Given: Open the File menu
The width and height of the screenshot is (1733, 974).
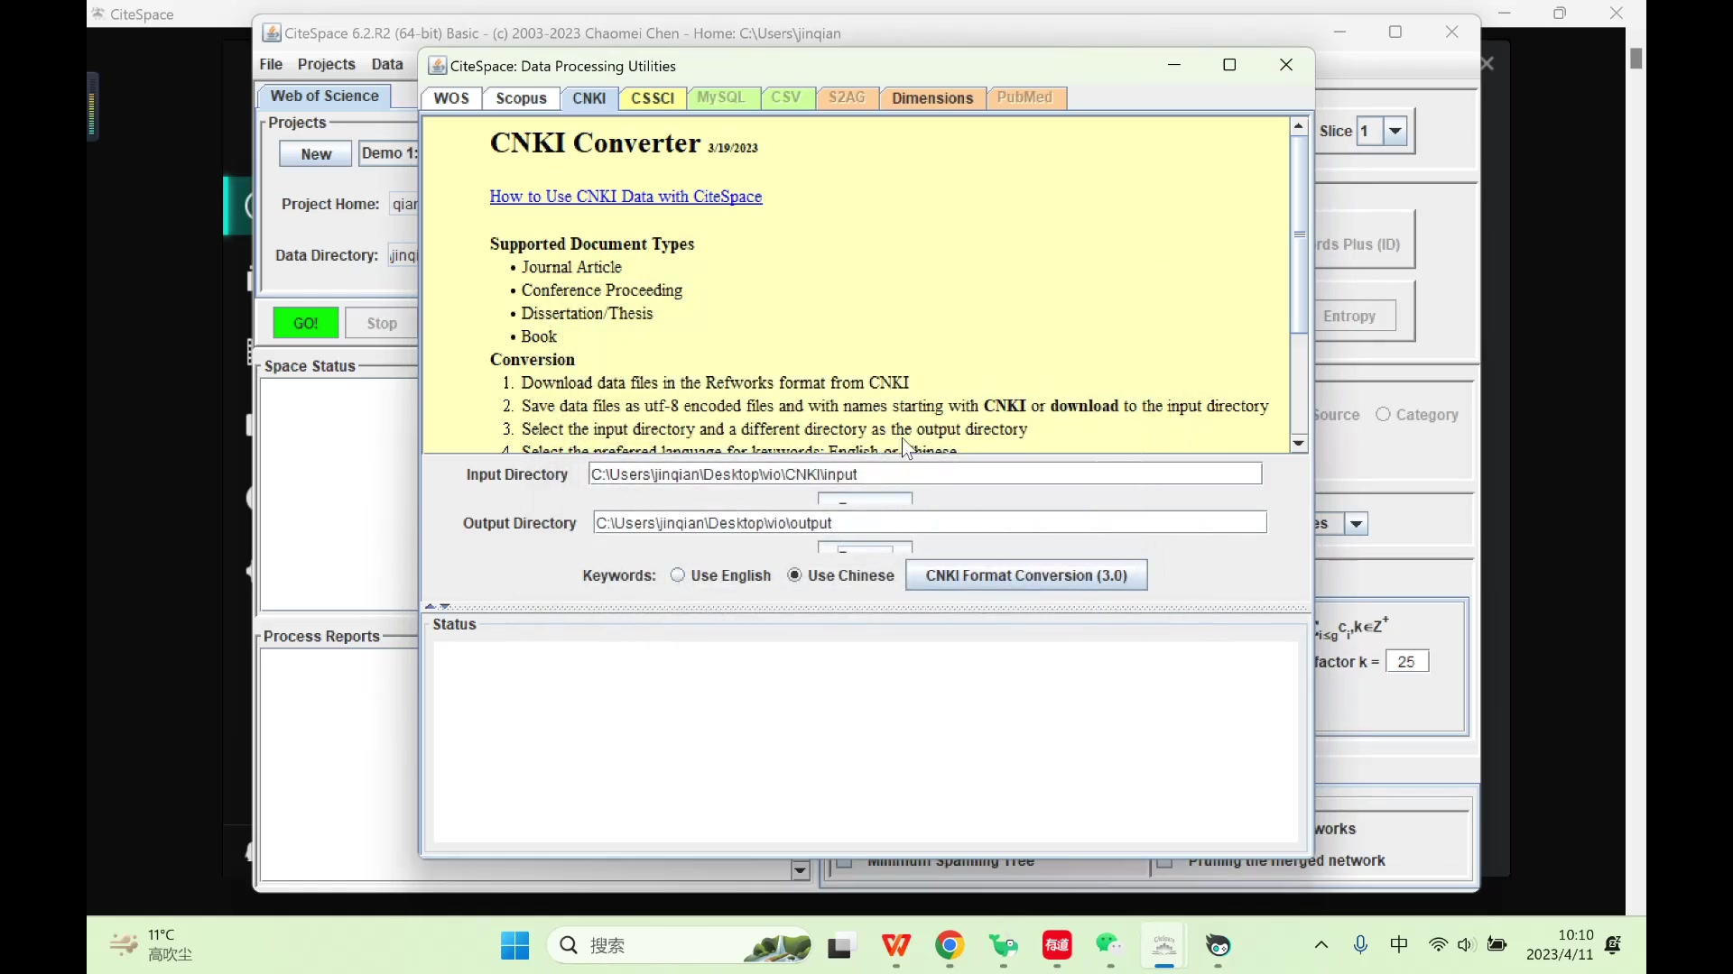Looking at the screenshot, I should (x=271, y=64).
